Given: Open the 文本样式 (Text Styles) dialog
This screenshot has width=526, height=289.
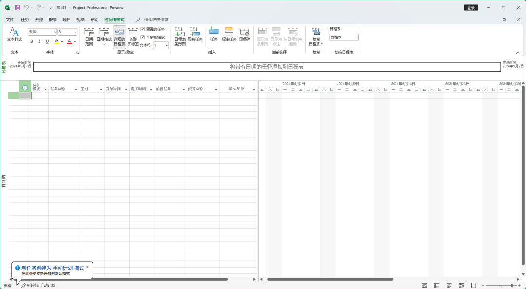Looking at the screenshot, I should click(x=14, y=36).
